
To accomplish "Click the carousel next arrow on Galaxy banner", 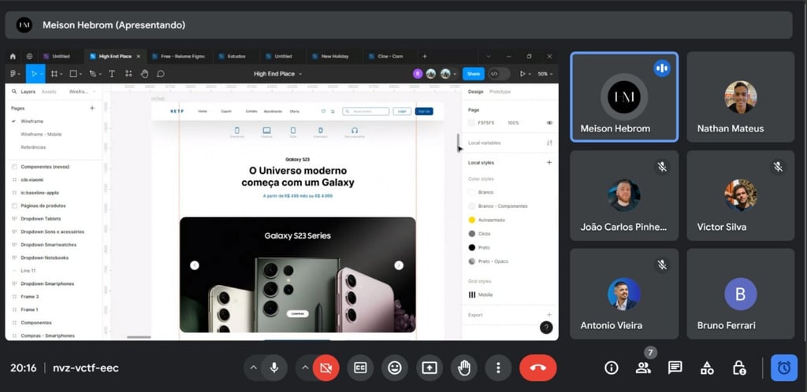I will pos(399,265).
